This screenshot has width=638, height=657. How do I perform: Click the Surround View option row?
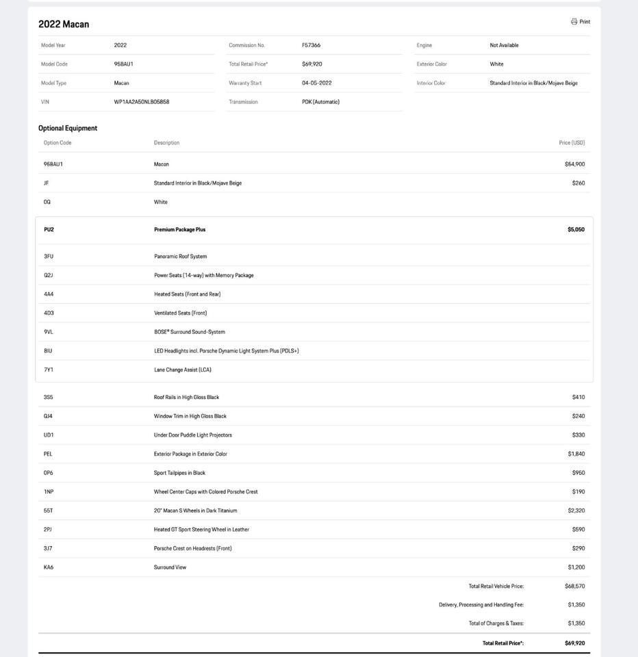(x=170, y=567)
